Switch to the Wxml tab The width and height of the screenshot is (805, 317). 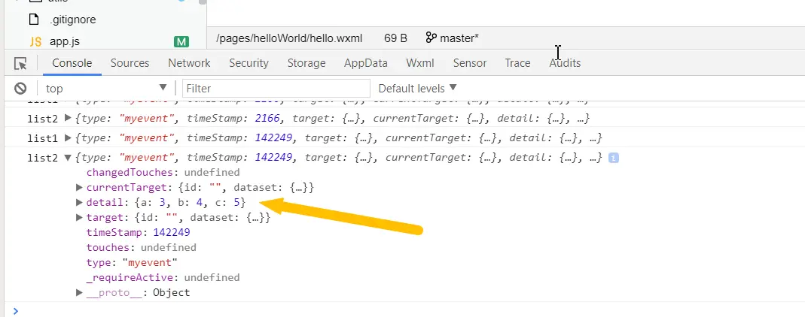[420, 63]
